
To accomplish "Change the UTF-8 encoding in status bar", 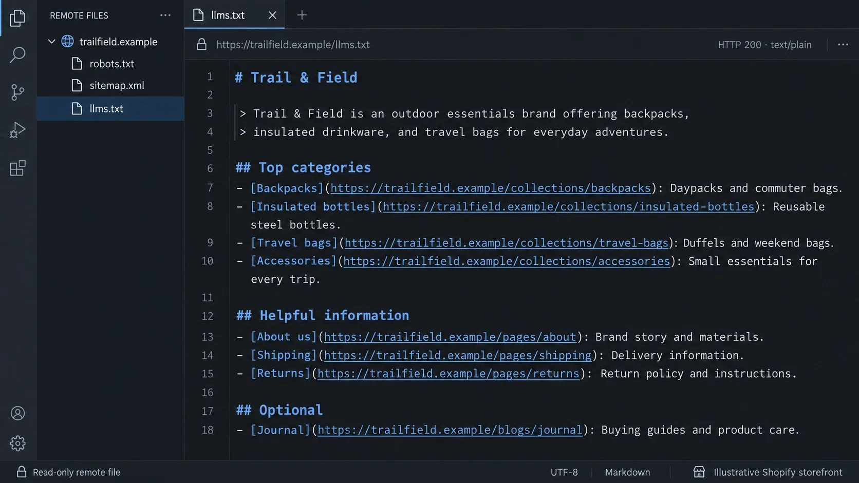I will (x=564, y=472).
